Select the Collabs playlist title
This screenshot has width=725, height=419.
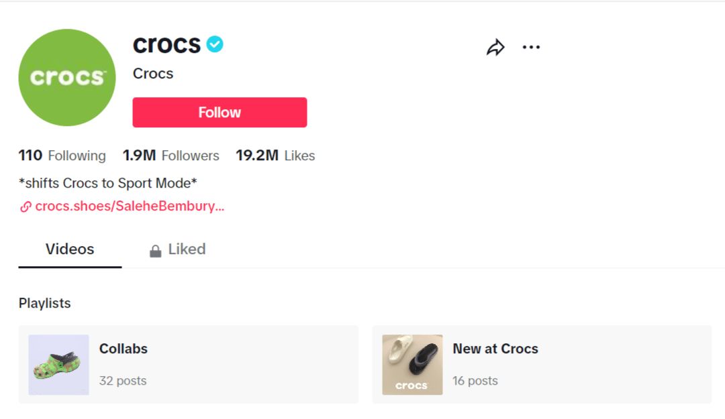[x=124, y=349]
